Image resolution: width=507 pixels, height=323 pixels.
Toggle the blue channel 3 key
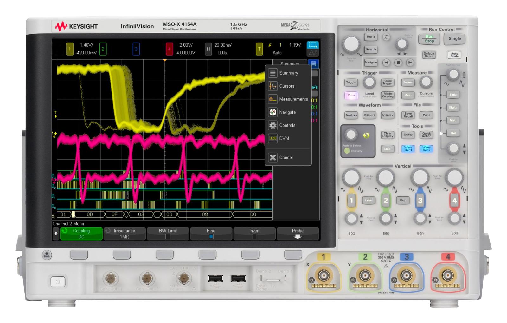[420, 200]
